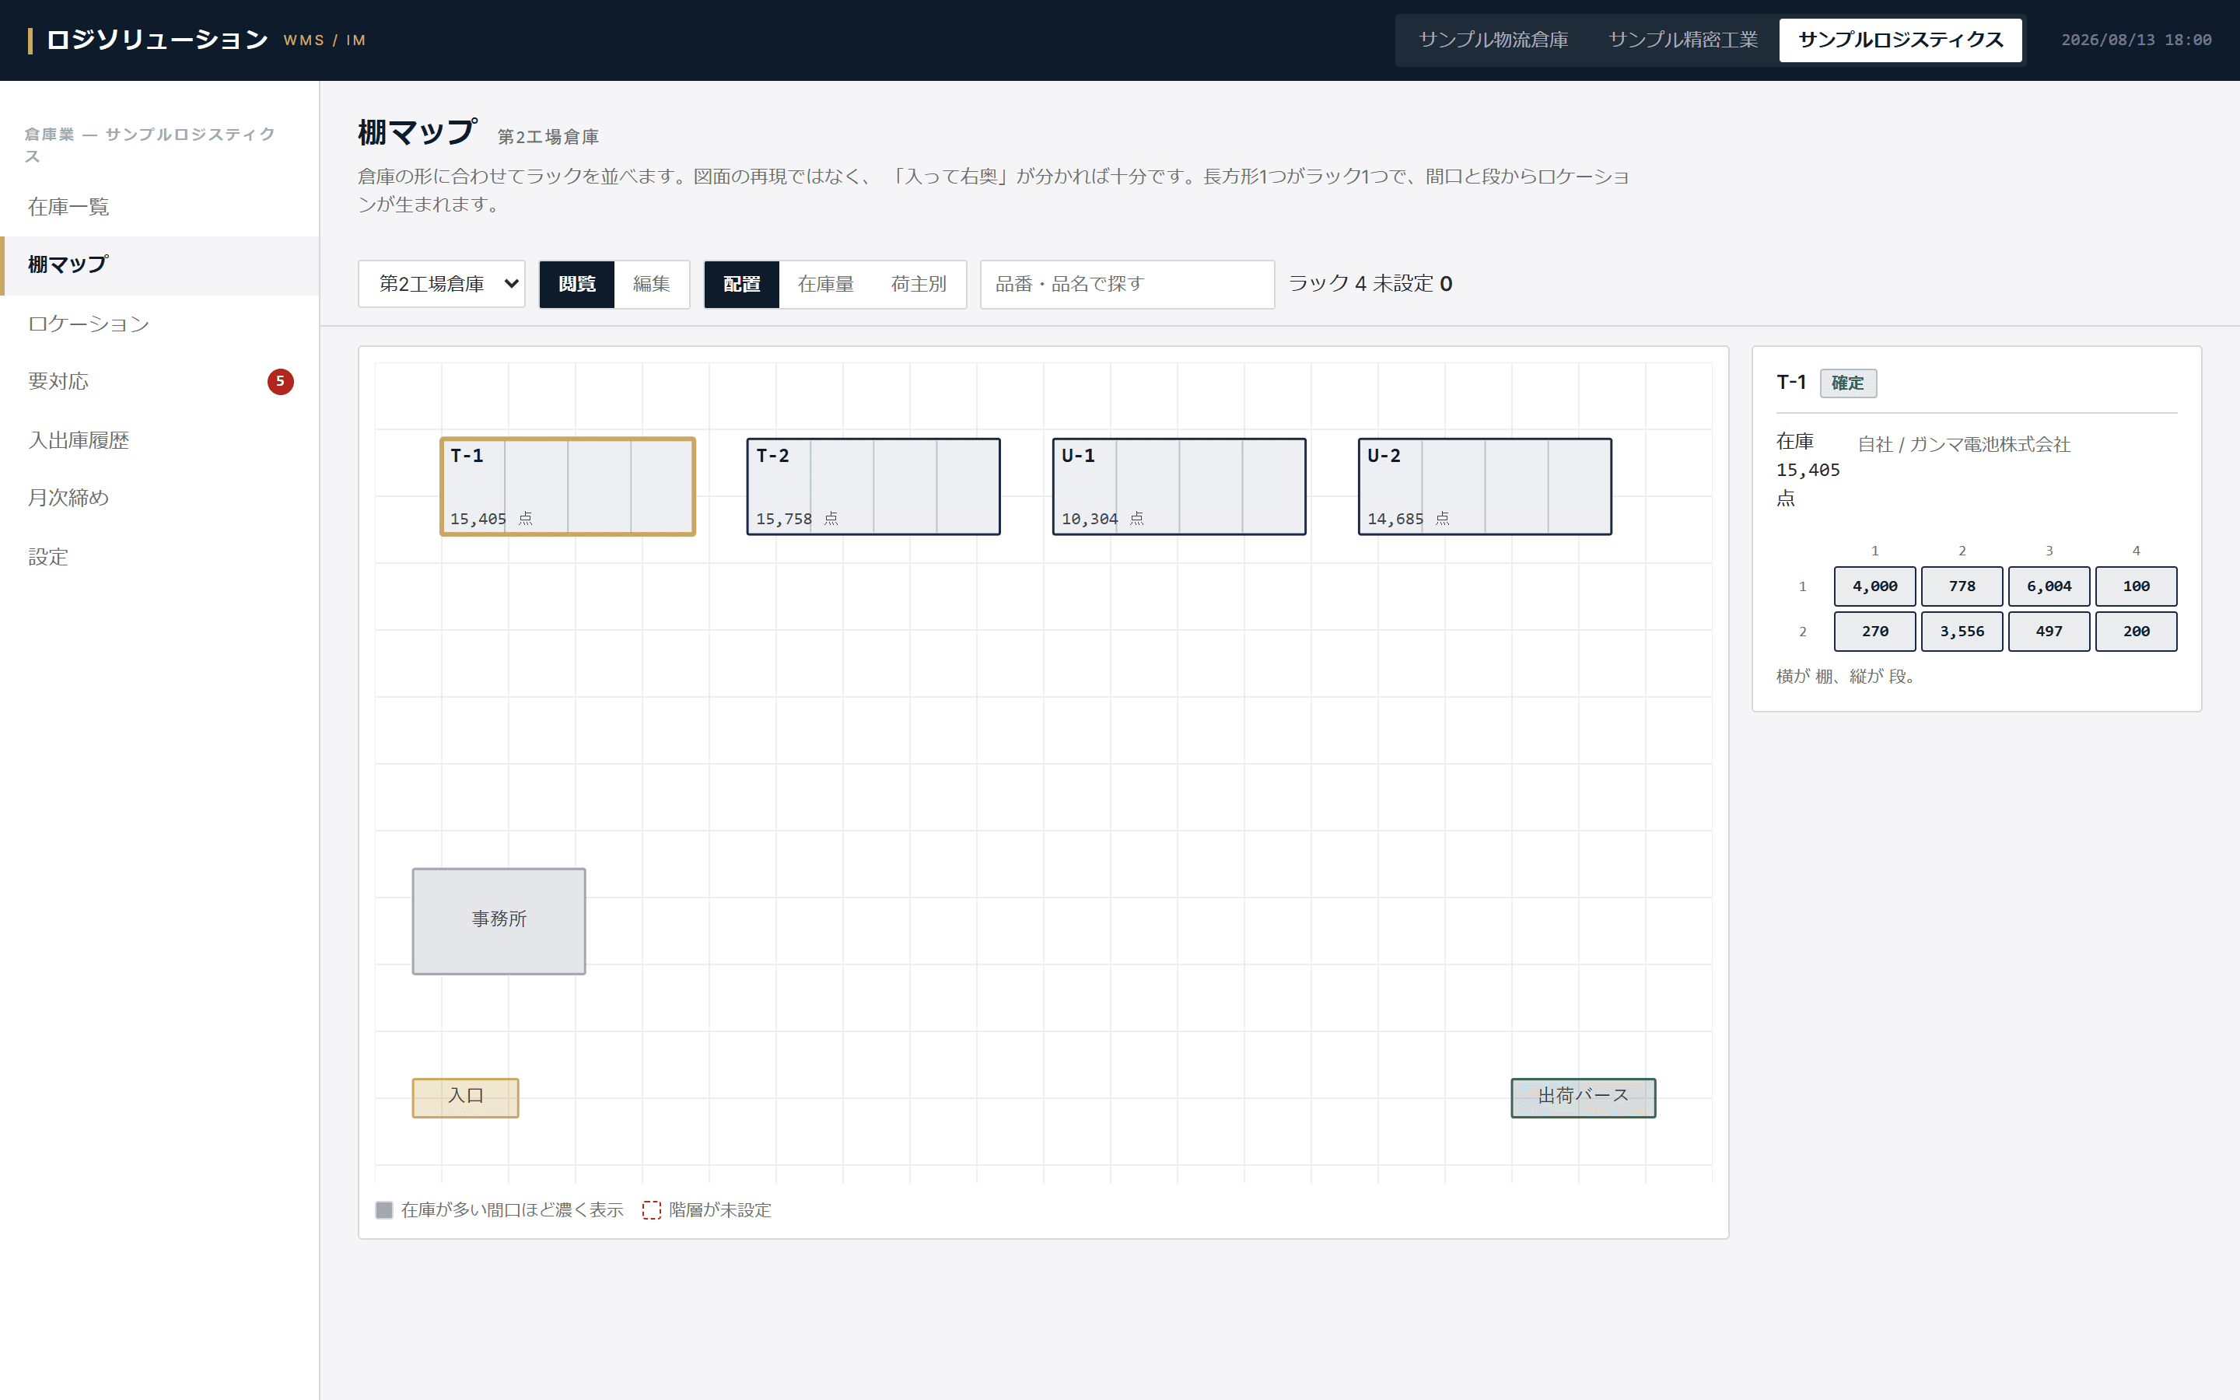Screen dimensions: 2240x1400
Task: Select location cell with 200
Action: [x=2136, y=632]
